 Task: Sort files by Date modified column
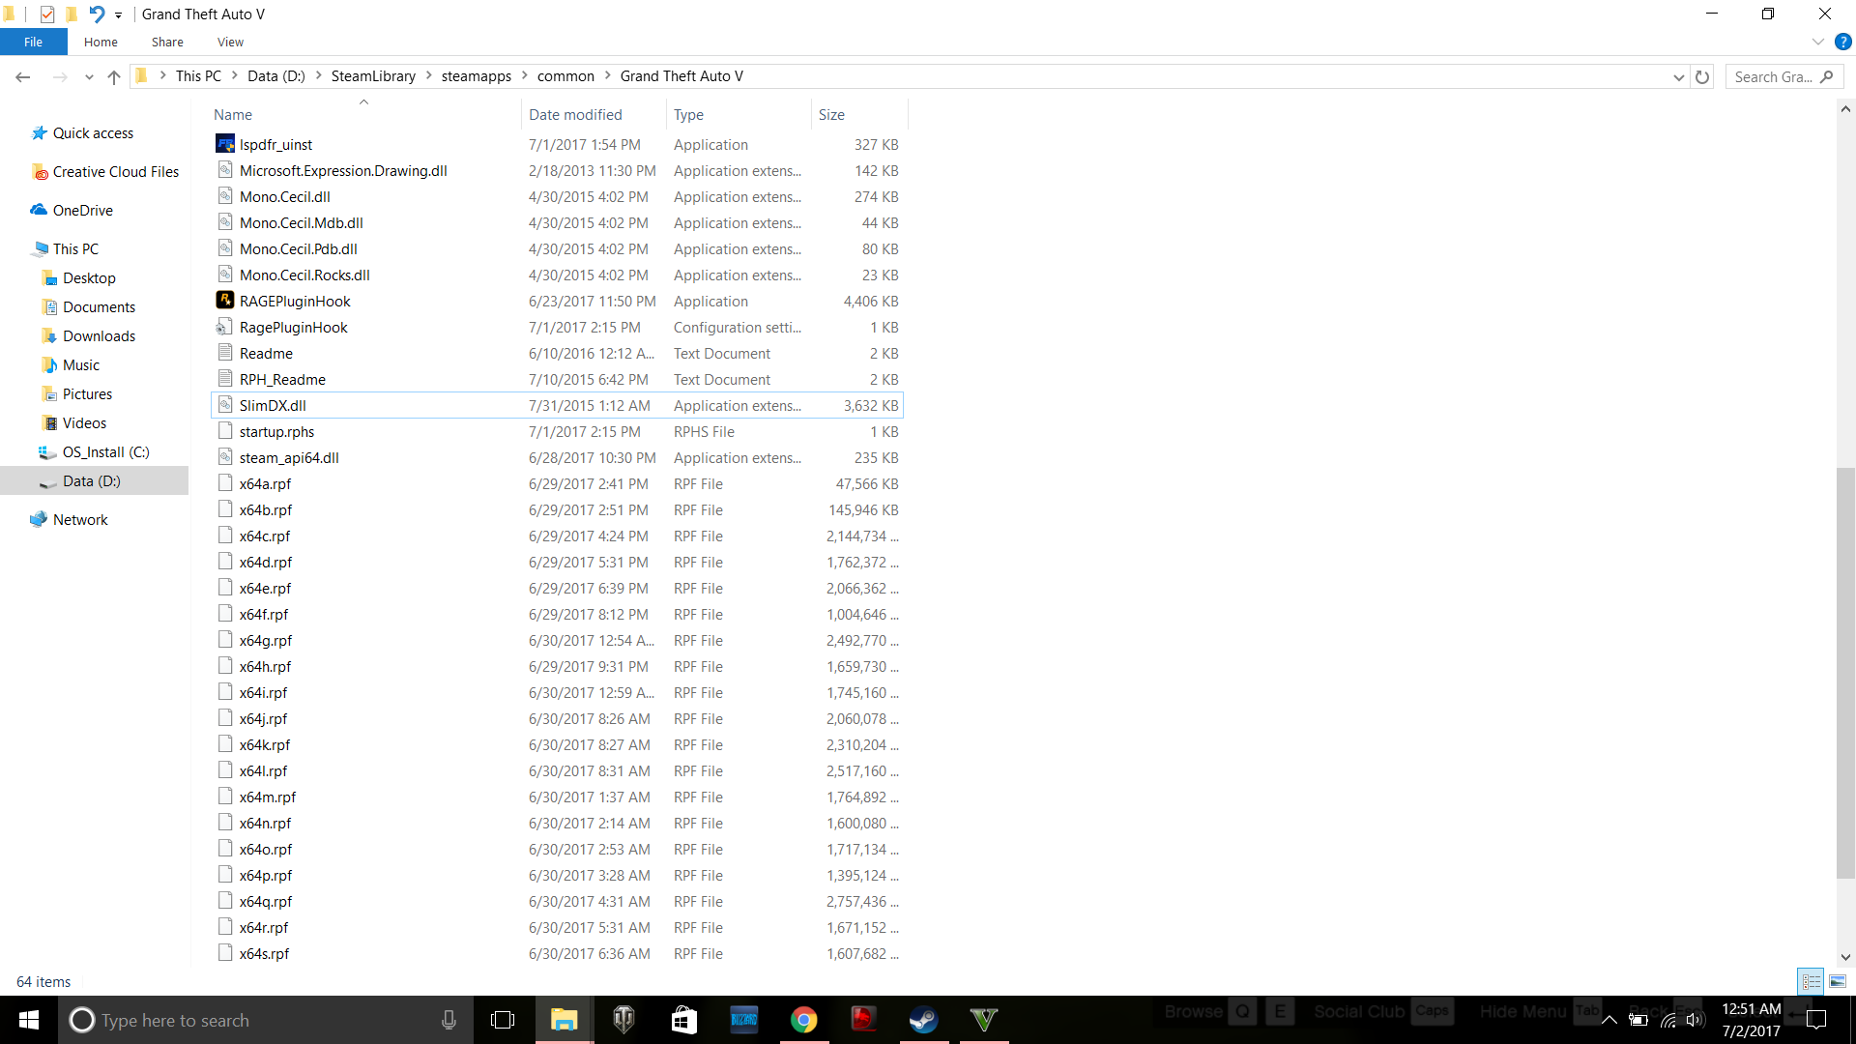[x=575, y=114]
